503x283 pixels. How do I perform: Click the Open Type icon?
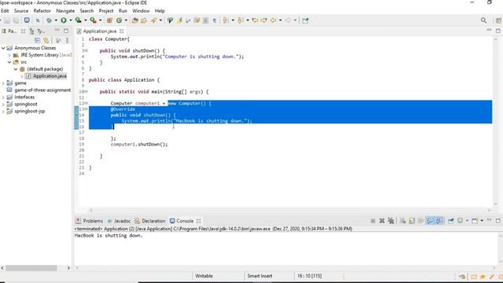point(134,20)
